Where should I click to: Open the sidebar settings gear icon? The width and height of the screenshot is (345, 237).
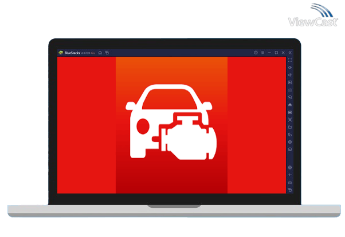click(x=290, y=167)
